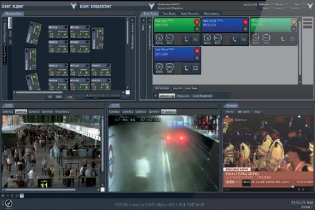Click the white square under left CCTV scrollbar

coord(102,190)
